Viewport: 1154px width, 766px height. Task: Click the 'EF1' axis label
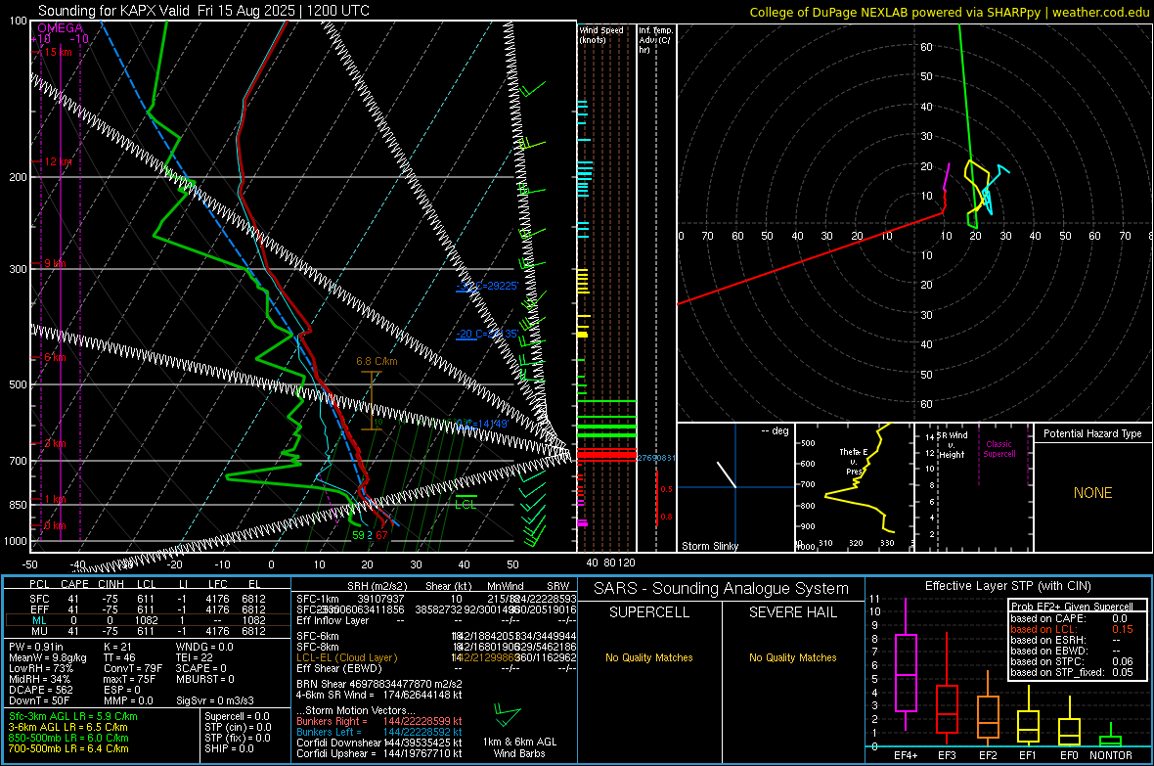tap(1028, 755)
